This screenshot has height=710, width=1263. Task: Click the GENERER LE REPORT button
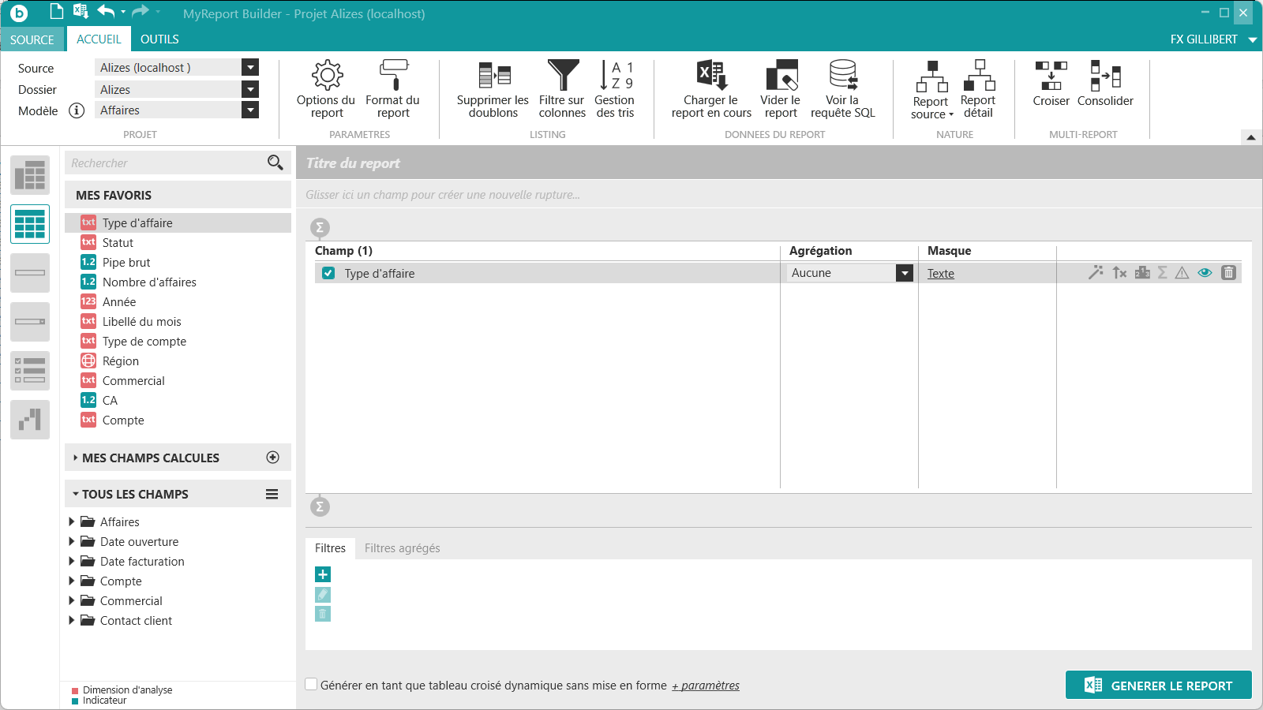coord(1158,686)
